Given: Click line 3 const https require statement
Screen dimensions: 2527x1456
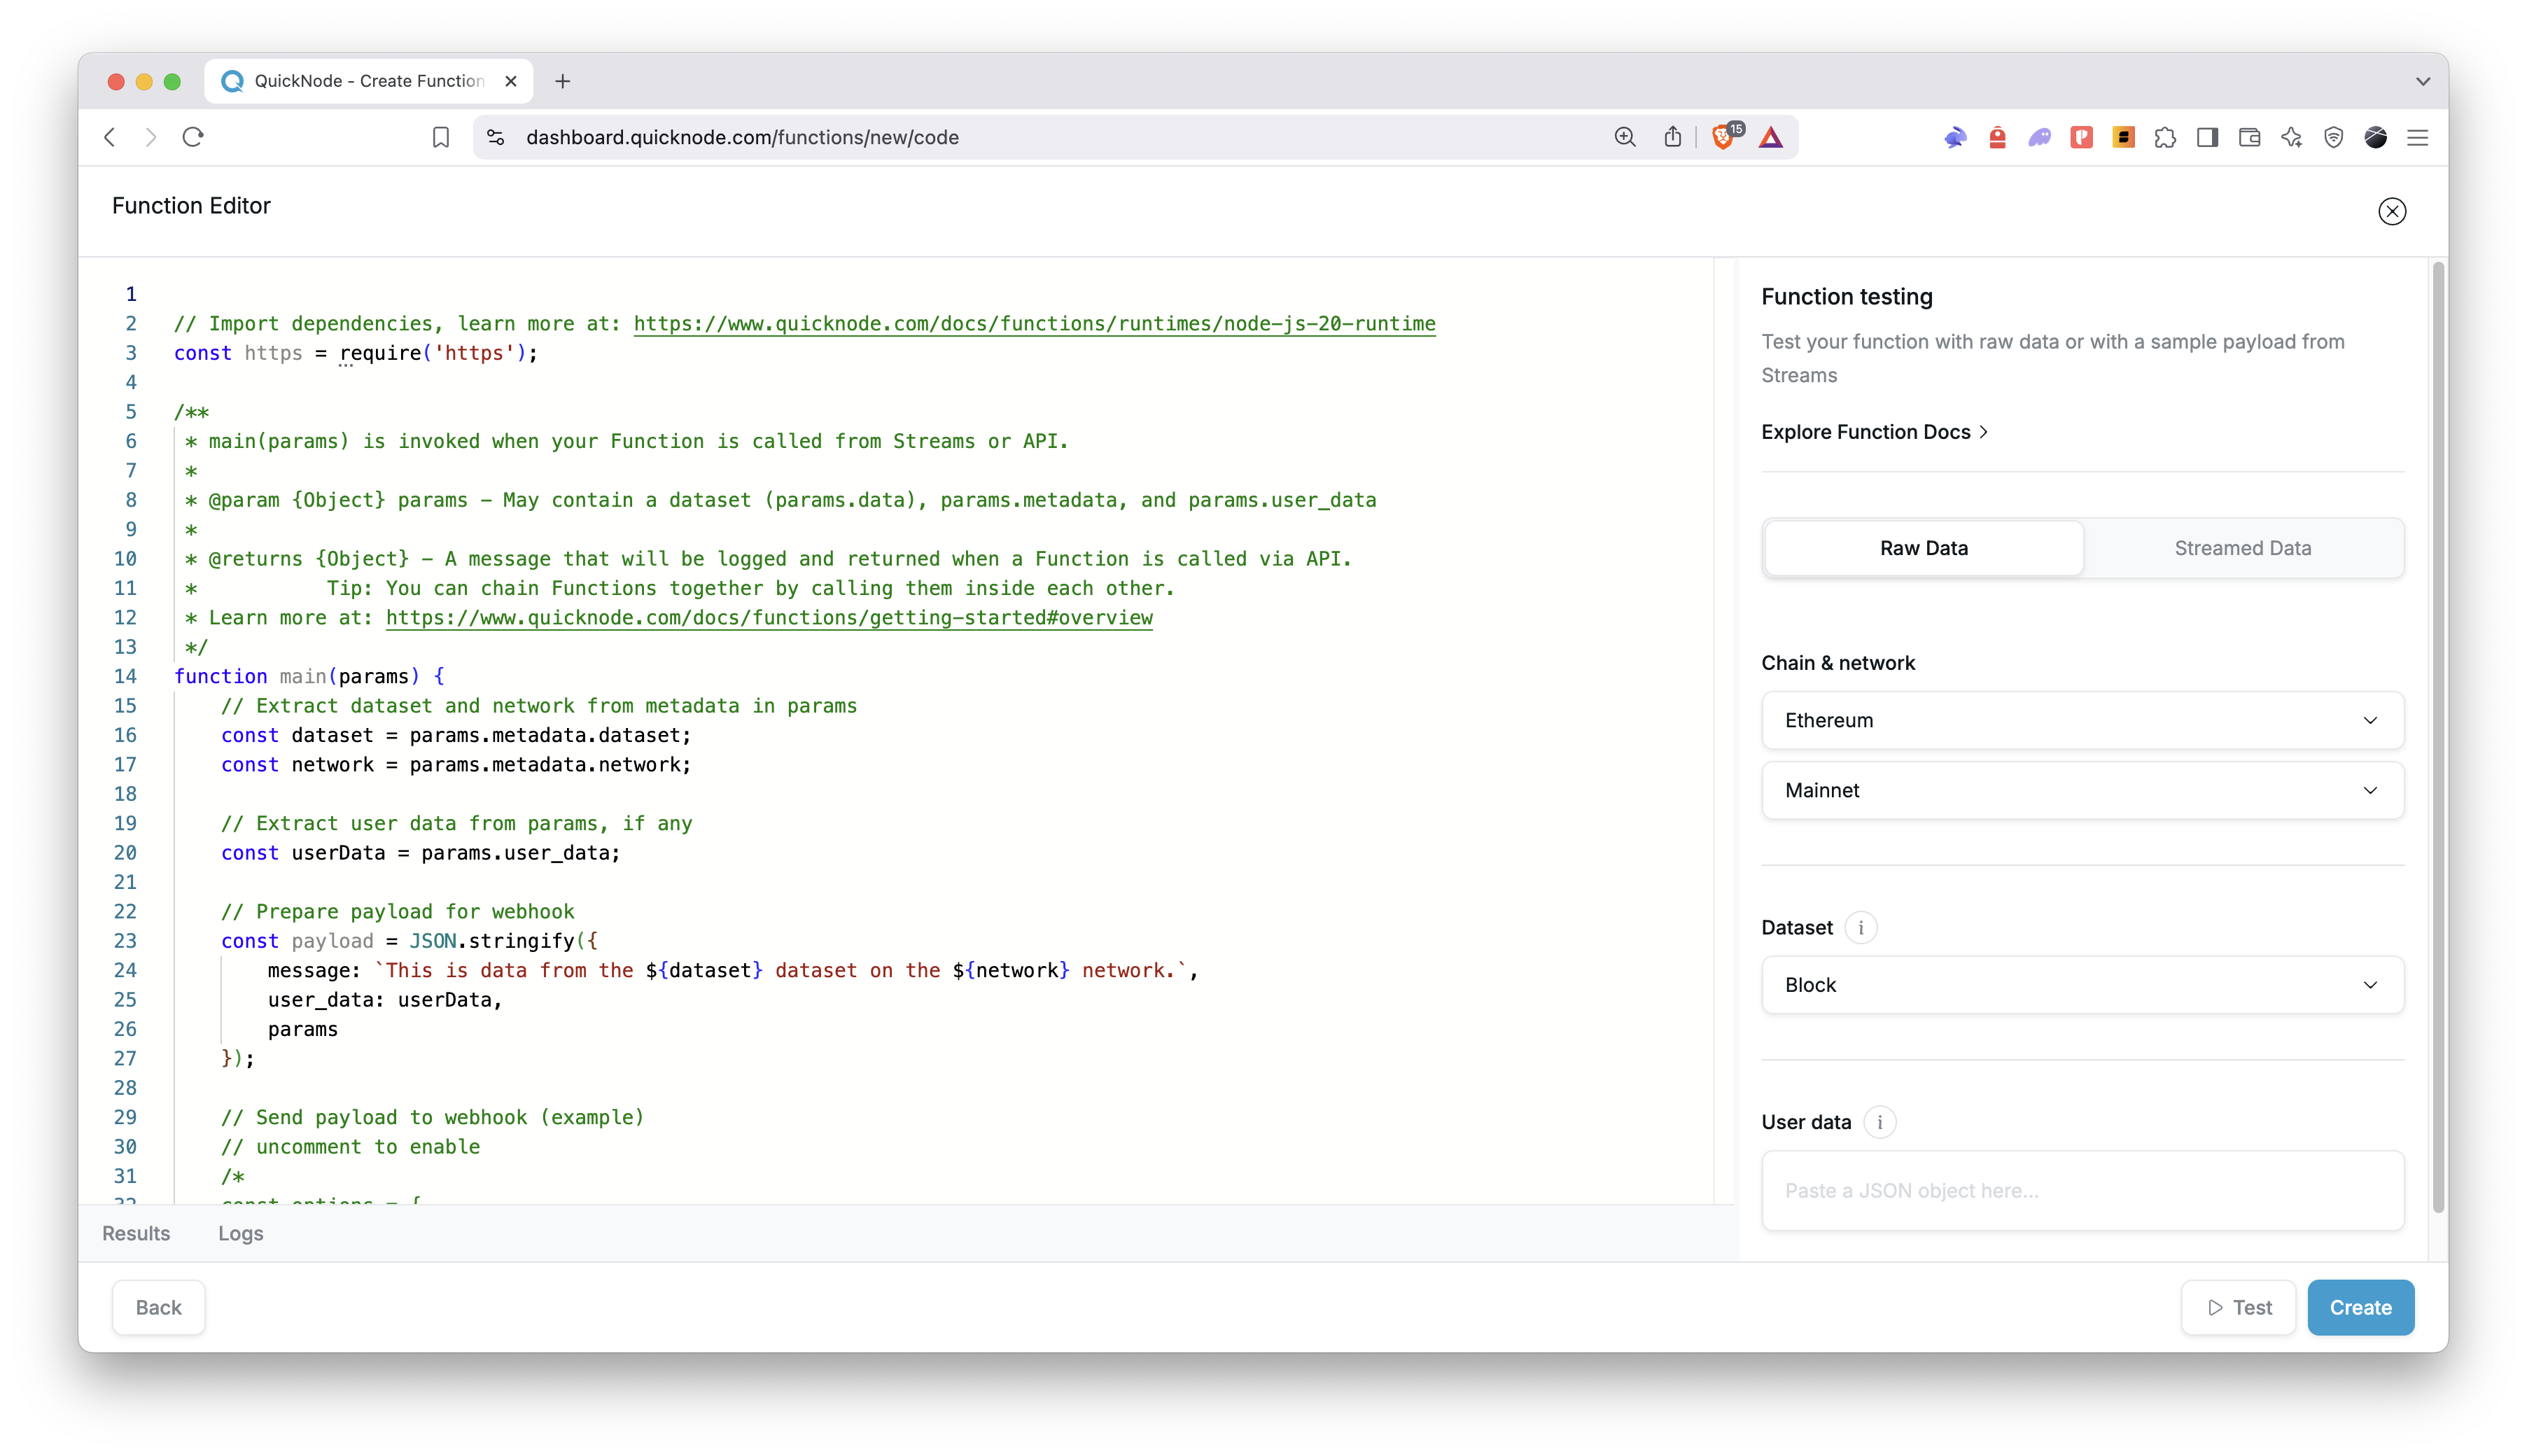Looking at the screenshot, I should click(x=356, y=353).
